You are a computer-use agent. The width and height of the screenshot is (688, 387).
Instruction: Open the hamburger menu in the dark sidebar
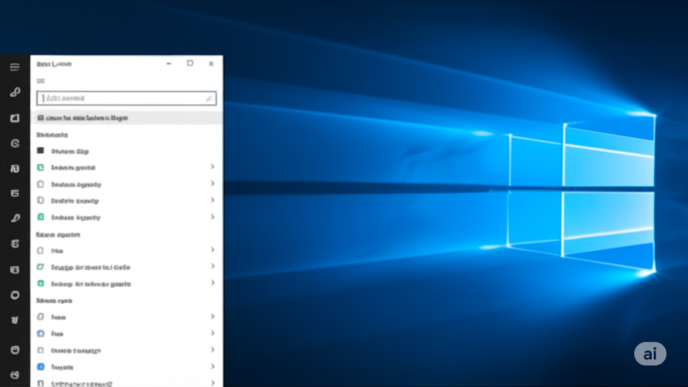[15, 67]
